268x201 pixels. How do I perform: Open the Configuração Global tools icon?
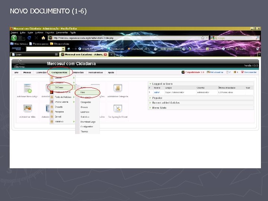pos(118,108)
